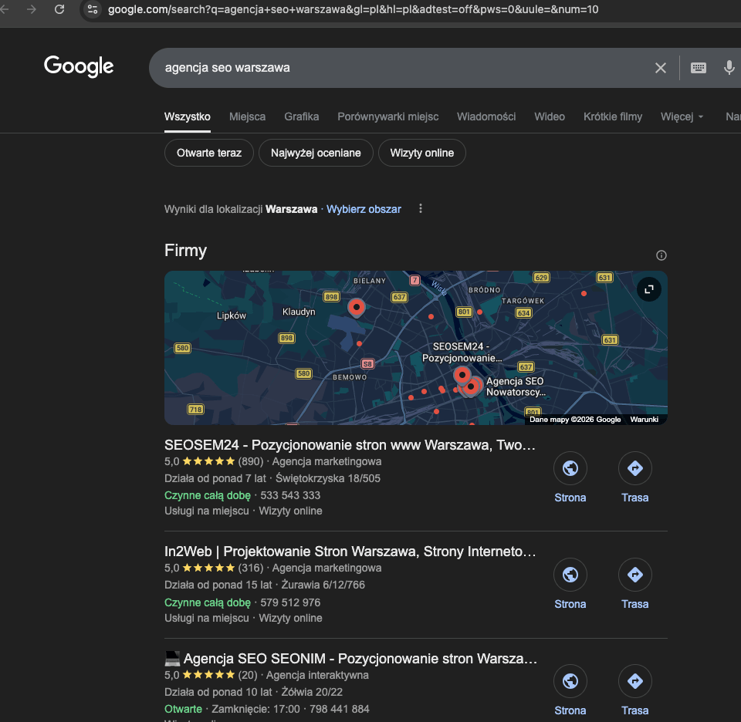Get directions to SEOSEM24 via Trasa icon

(635, 468)
